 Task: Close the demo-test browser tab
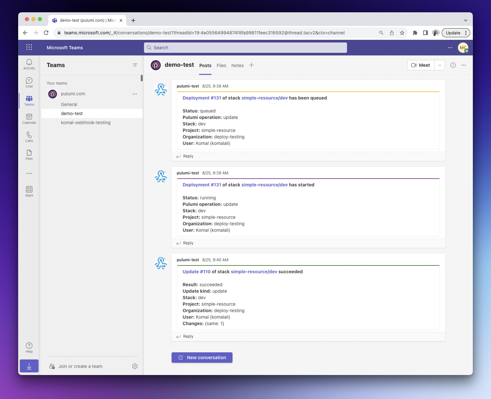(x=121, y=20)
